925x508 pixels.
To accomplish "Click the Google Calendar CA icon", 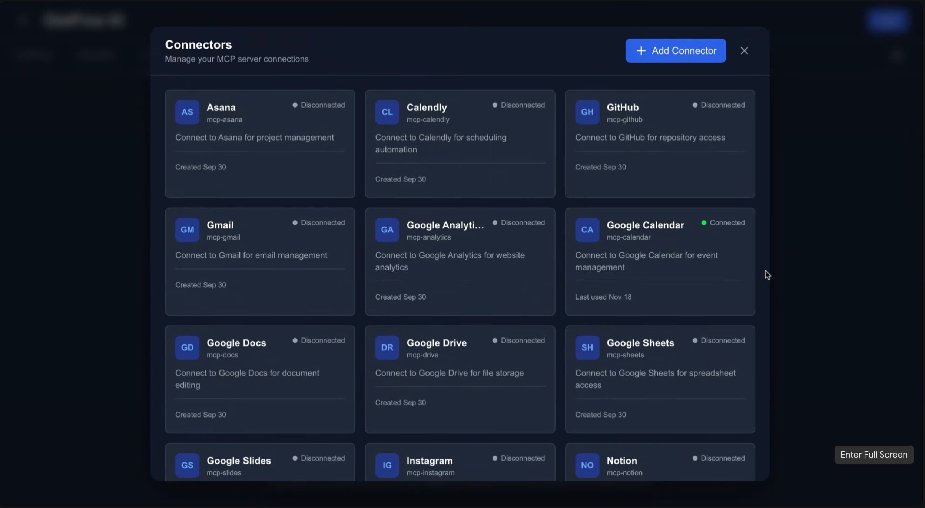I will pyautogui.click(x=587, y=230).
